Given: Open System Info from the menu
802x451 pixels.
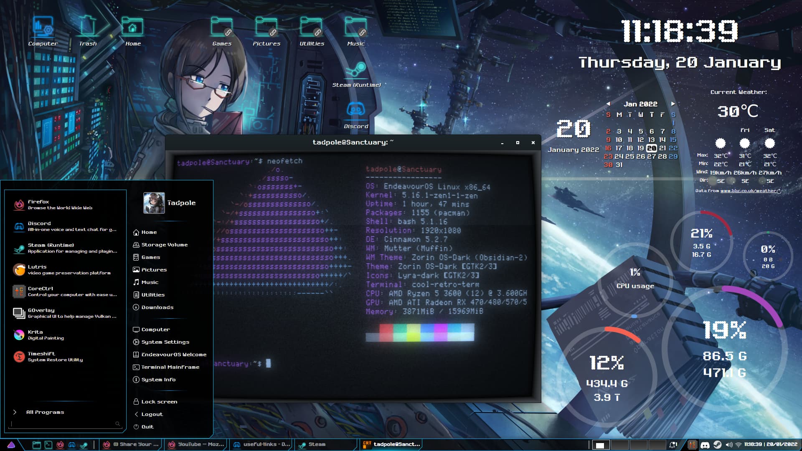Looking at the screenshot, I should 154,380.
